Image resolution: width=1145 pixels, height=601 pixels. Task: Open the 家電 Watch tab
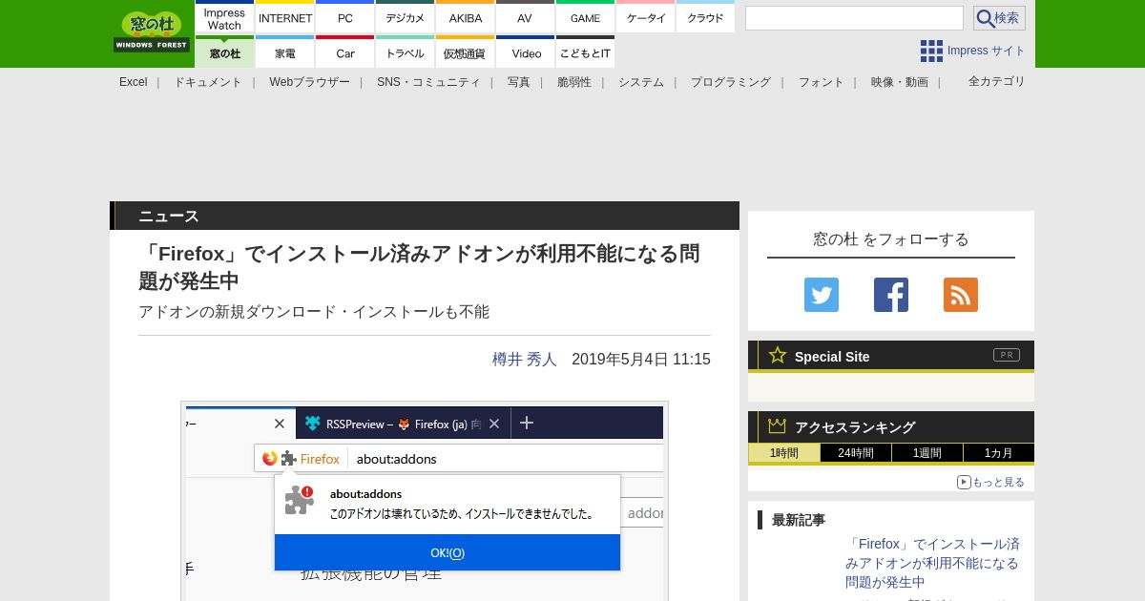click(x=285, y=52)
